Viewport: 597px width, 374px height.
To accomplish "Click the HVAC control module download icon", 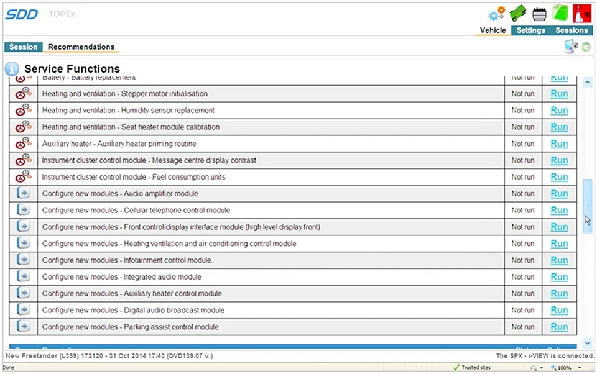I will (24, 244).
